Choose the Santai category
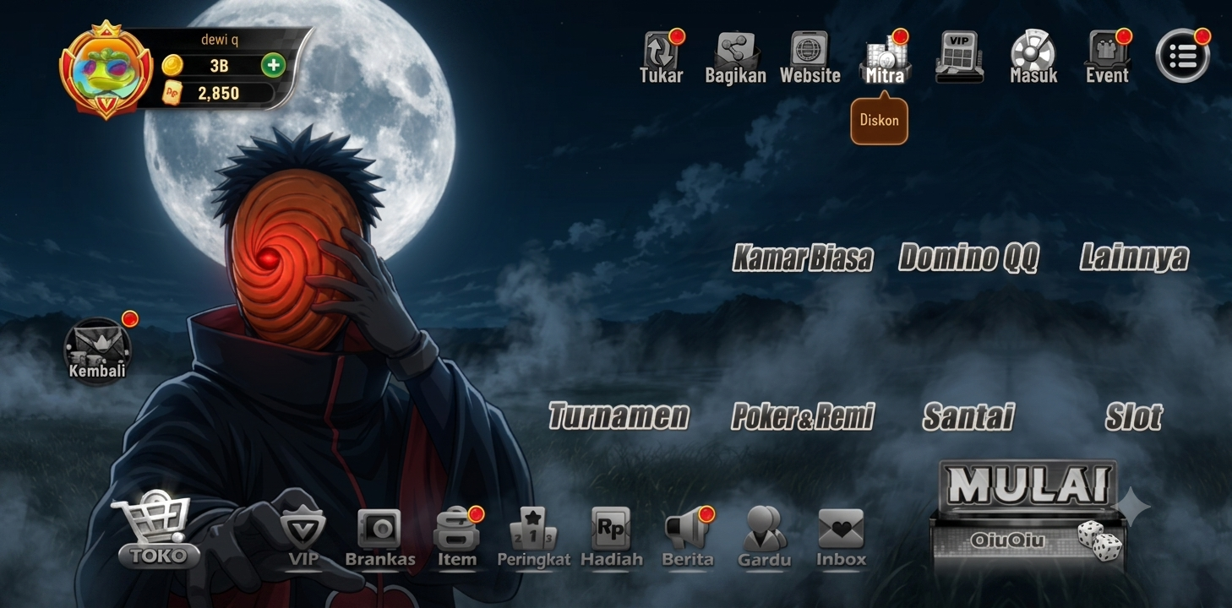The width and height of the screenshot is (1232, 608). tap(968, 416)
